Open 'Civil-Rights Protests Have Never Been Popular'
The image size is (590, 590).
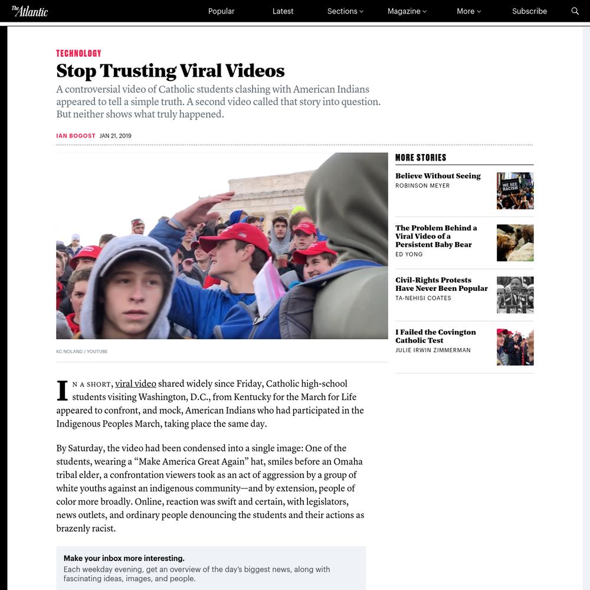click(441, 284)
